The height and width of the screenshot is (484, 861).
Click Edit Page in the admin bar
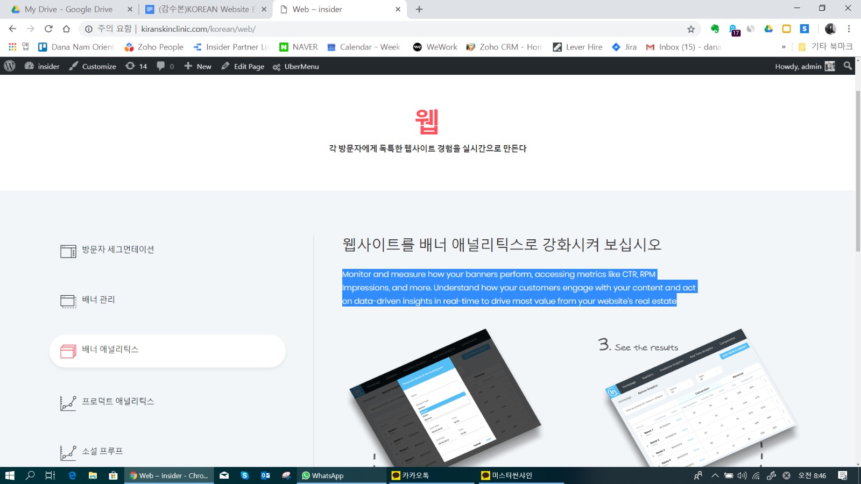point(243,66)
